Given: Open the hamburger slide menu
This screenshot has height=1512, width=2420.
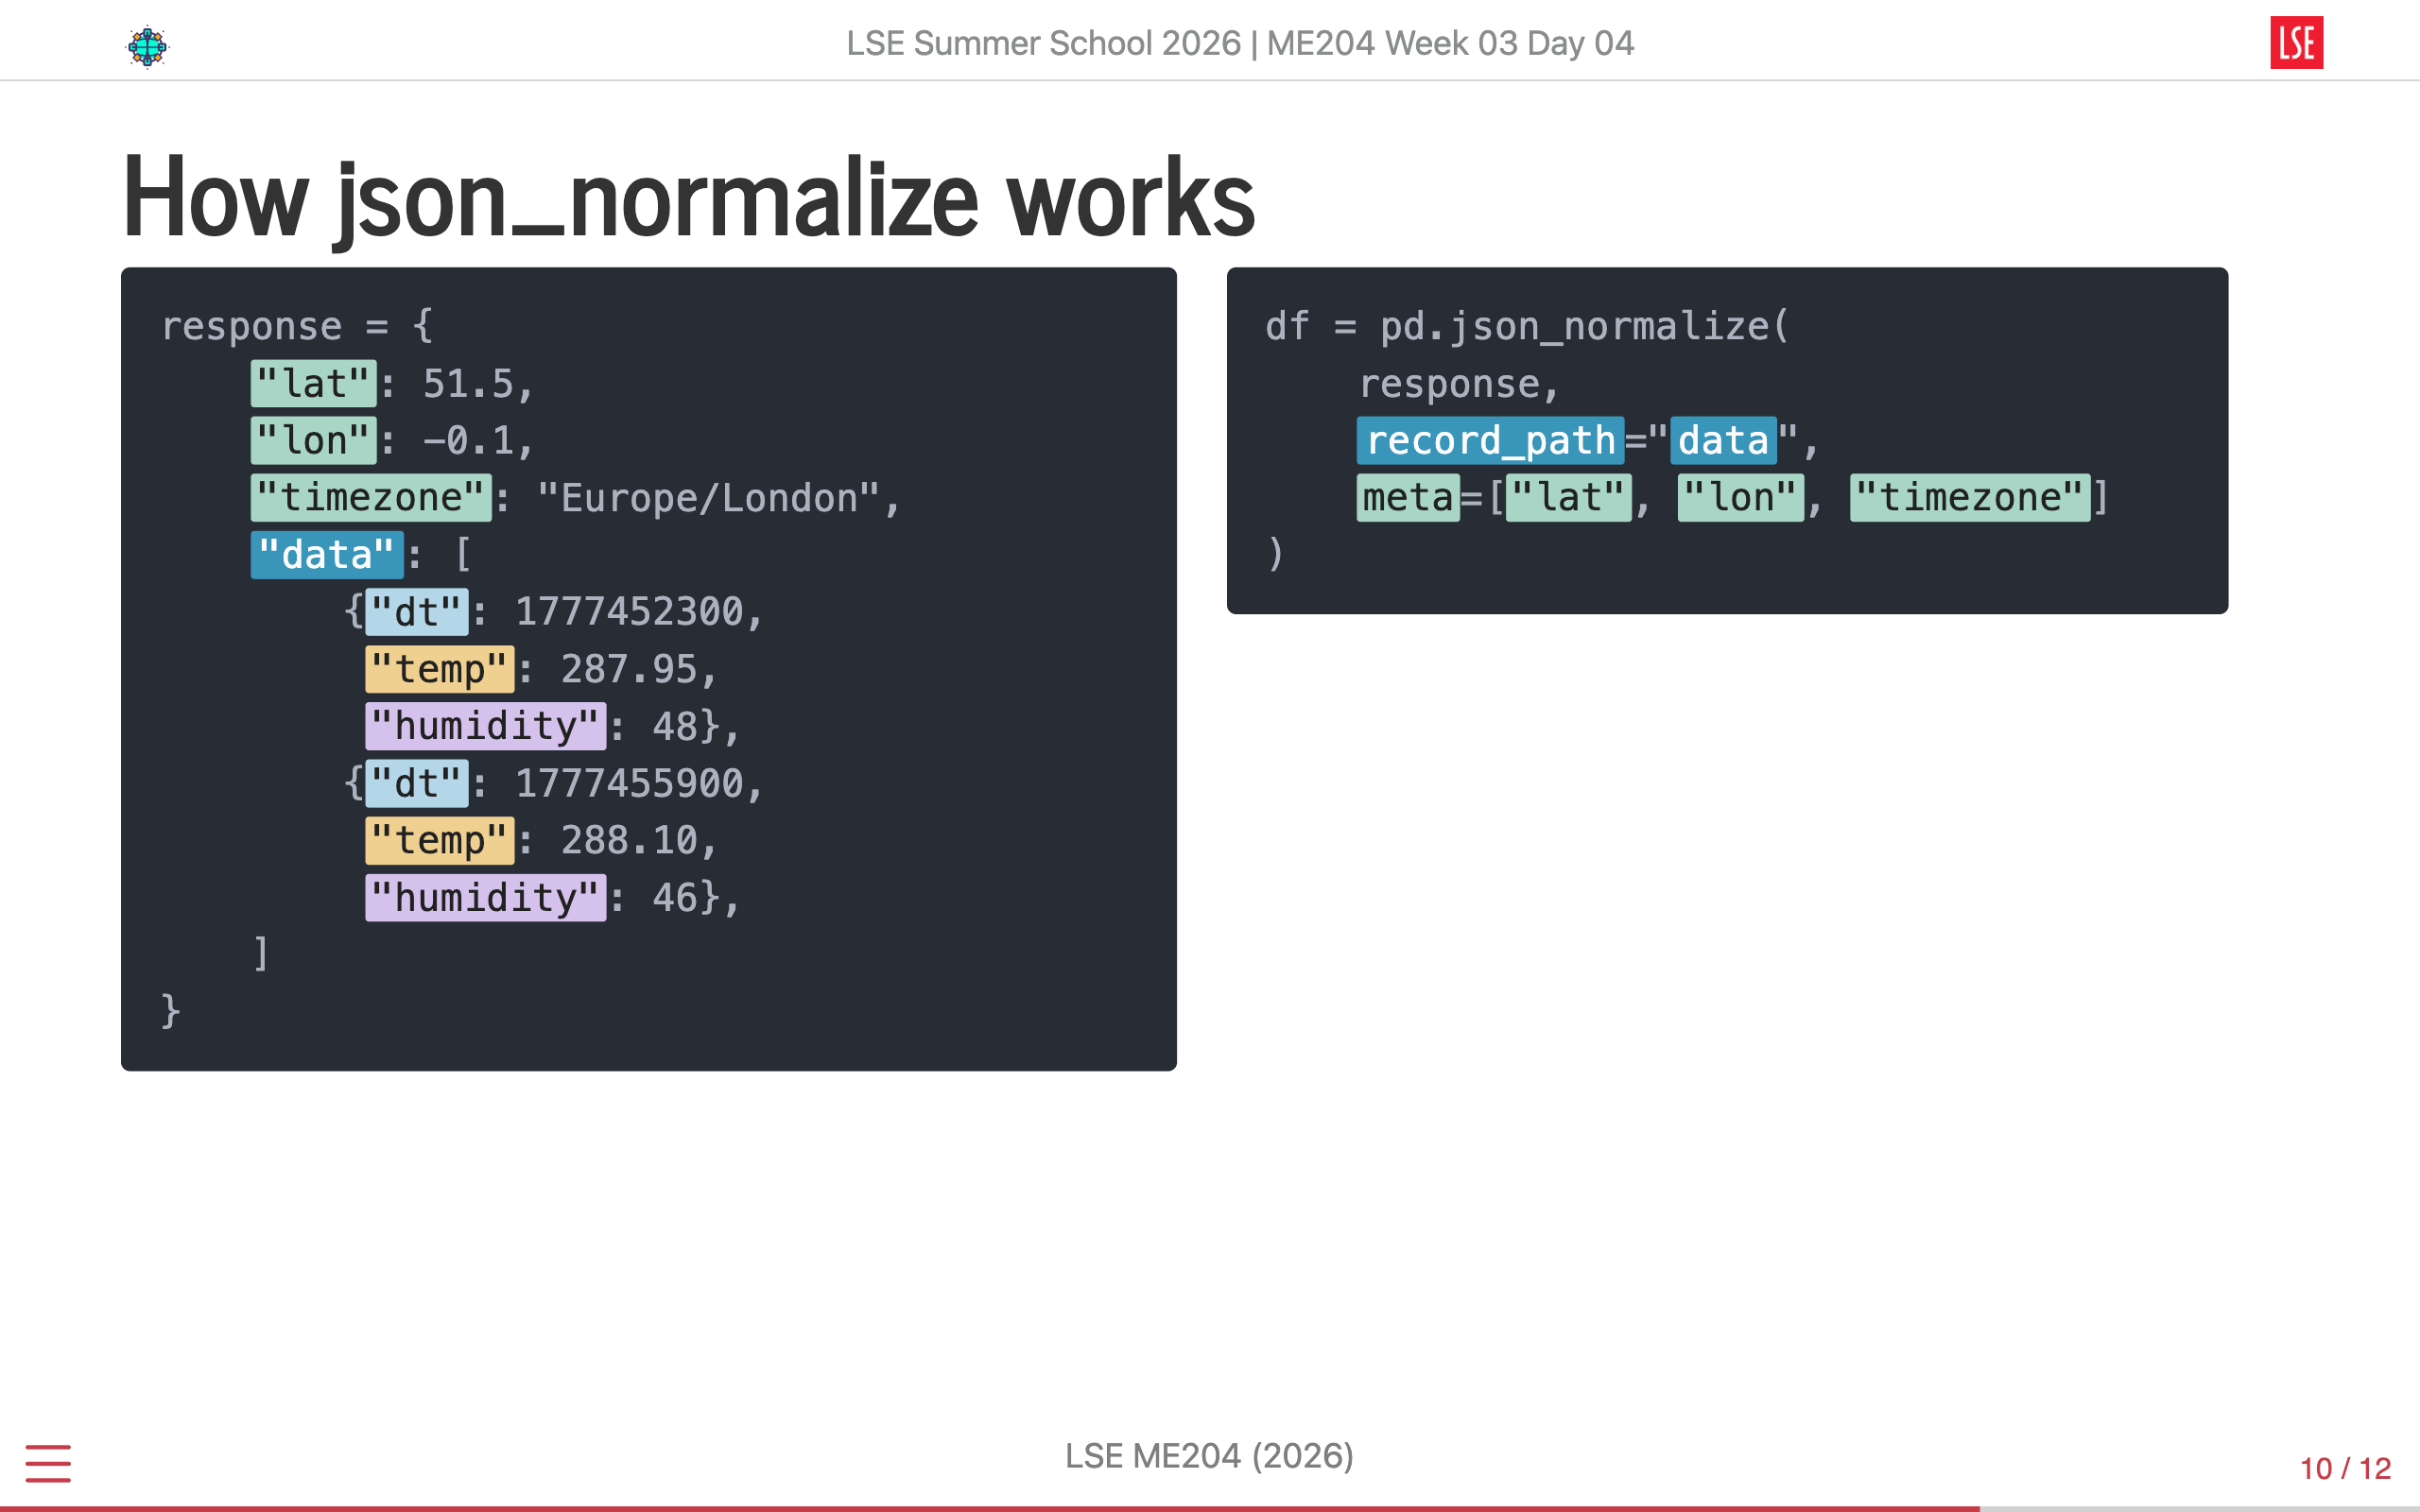Looking at the screenshot, I should click(48, 1463).
